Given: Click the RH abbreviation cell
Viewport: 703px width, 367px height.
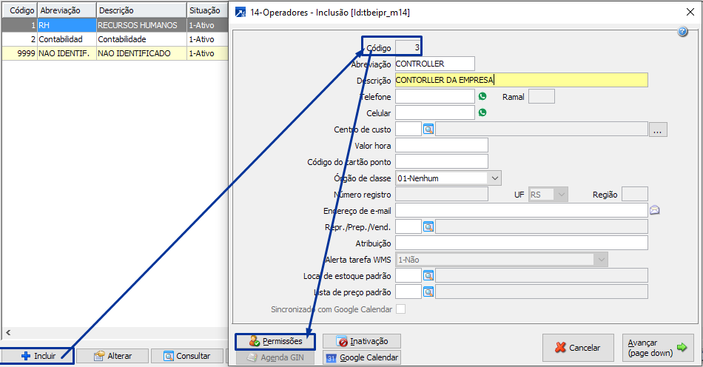Looking at the screenshot, I should coord(67,25).
